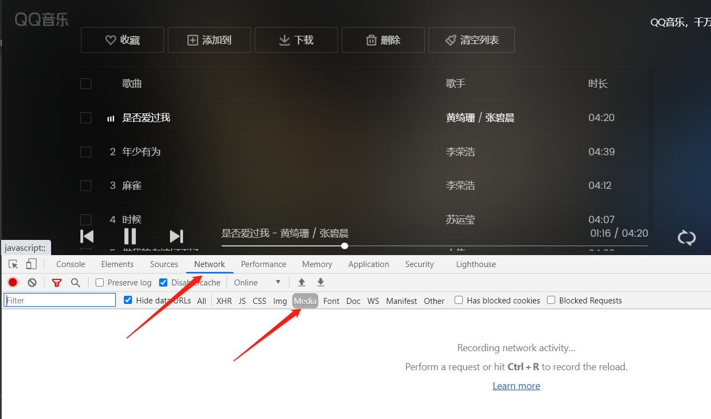The width and height of the screenshot is (711, 419).
Task: Uncheck the Hide data URLs checkbox
Action: (x=128, y=300)
